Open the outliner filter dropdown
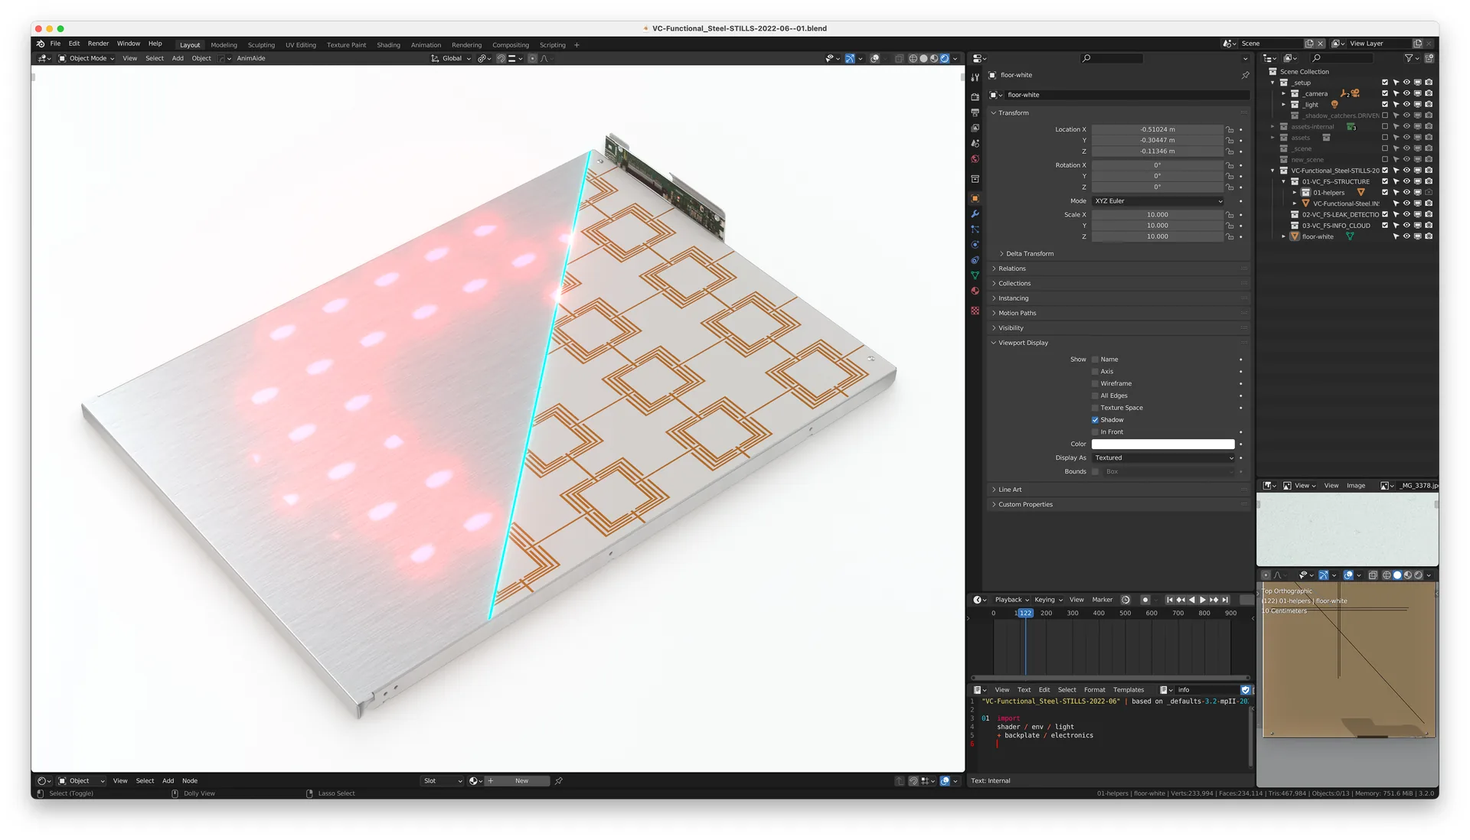The width and height of the screenshot is (1470, 840). [x=1410, y=58]
